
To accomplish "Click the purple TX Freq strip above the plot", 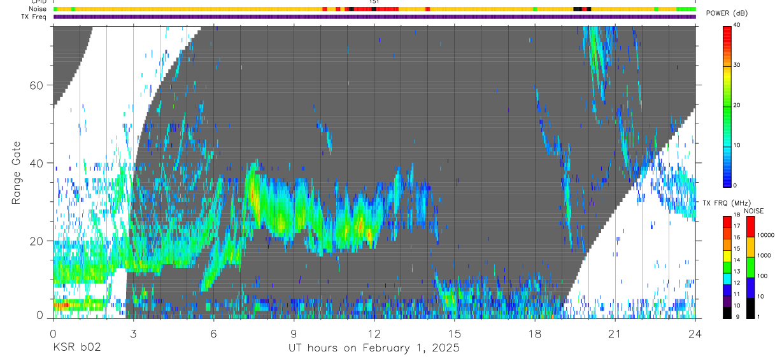I will 374,17.
